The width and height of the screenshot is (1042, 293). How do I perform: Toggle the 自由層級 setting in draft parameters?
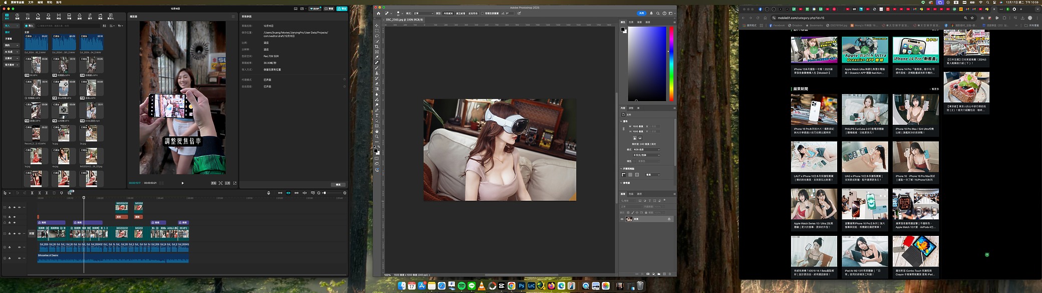[x=344, y=87]
